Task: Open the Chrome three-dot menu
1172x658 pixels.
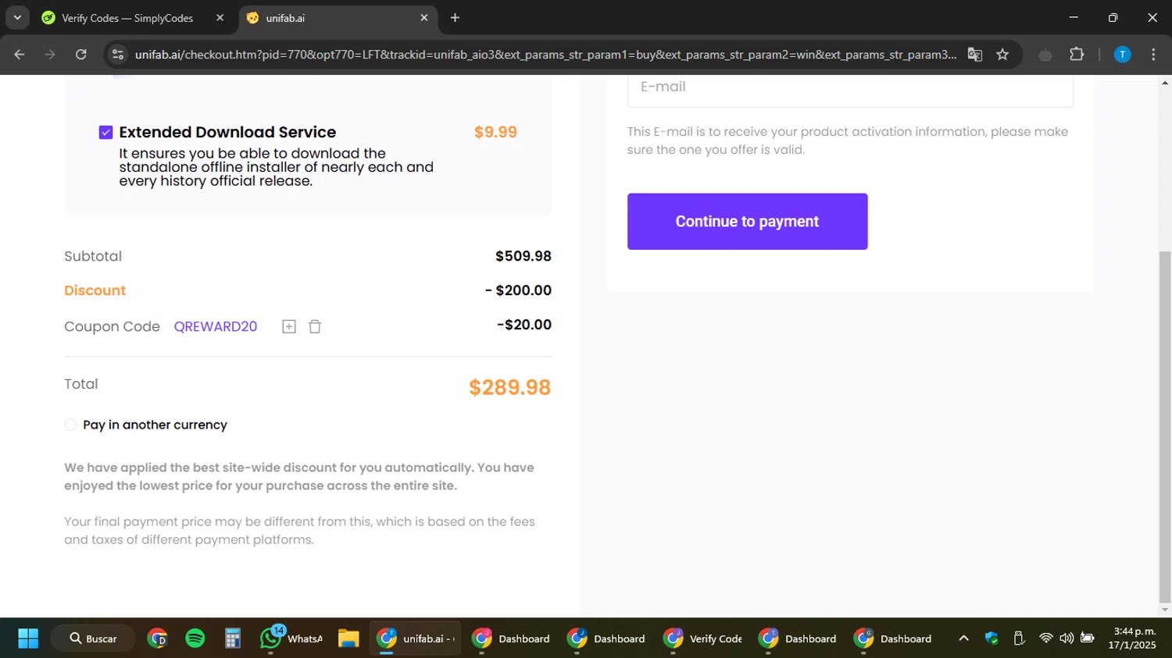Action: pos(1153,55)
